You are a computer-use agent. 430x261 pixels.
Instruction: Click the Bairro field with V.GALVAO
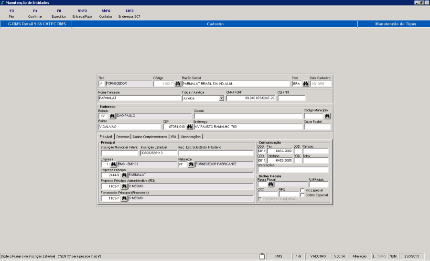[x=129, y=127]
